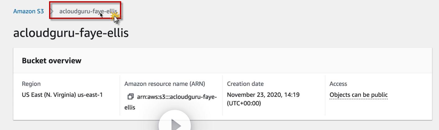Click the red highlight box border
The width and height of the screenshot is (439, 130).
tap(85, 2)
